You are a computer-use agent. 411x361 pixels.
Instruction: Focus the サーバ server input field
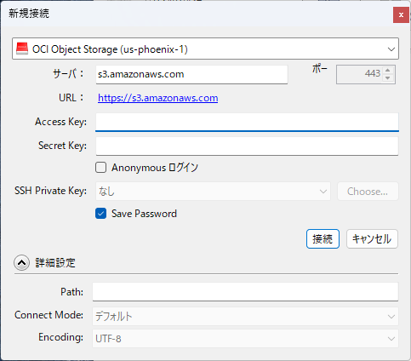point(191,74)
